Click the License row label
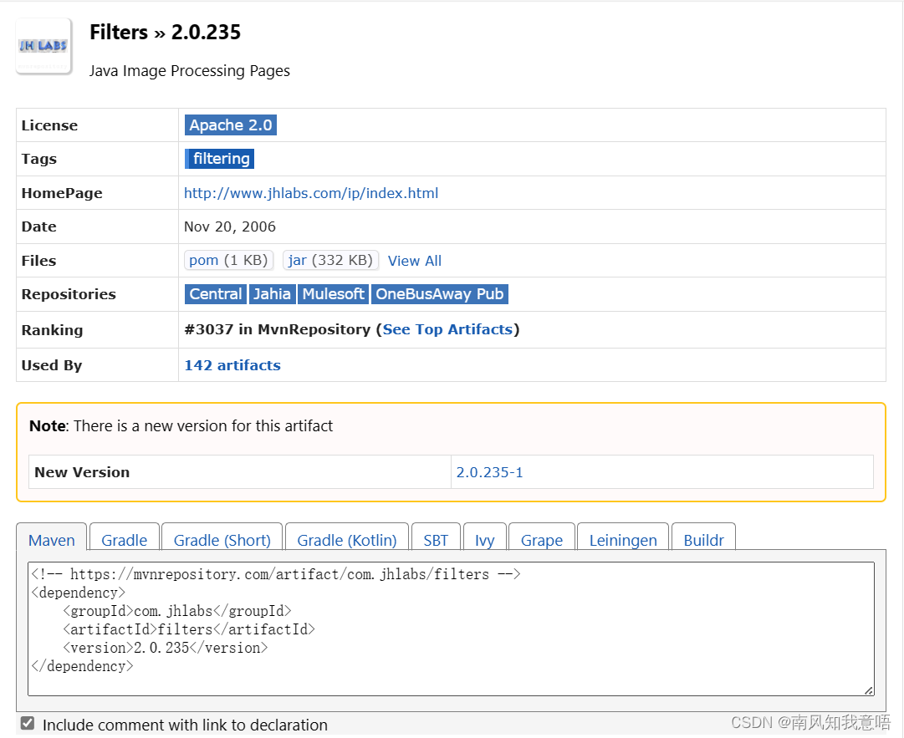 pyautogui.click(x=49, y=125)
